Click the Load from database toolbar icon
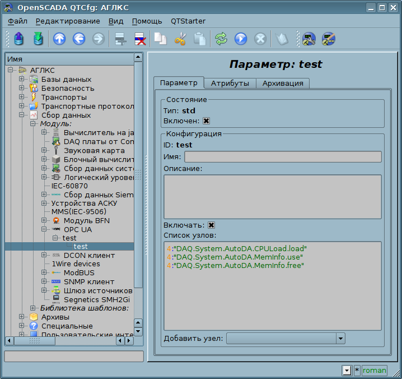This screenshot has width=402, height=379. point(20,39)
